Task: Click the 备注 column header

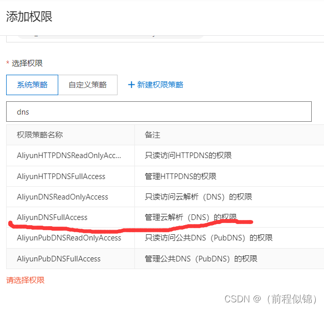Action: point(152,135)
